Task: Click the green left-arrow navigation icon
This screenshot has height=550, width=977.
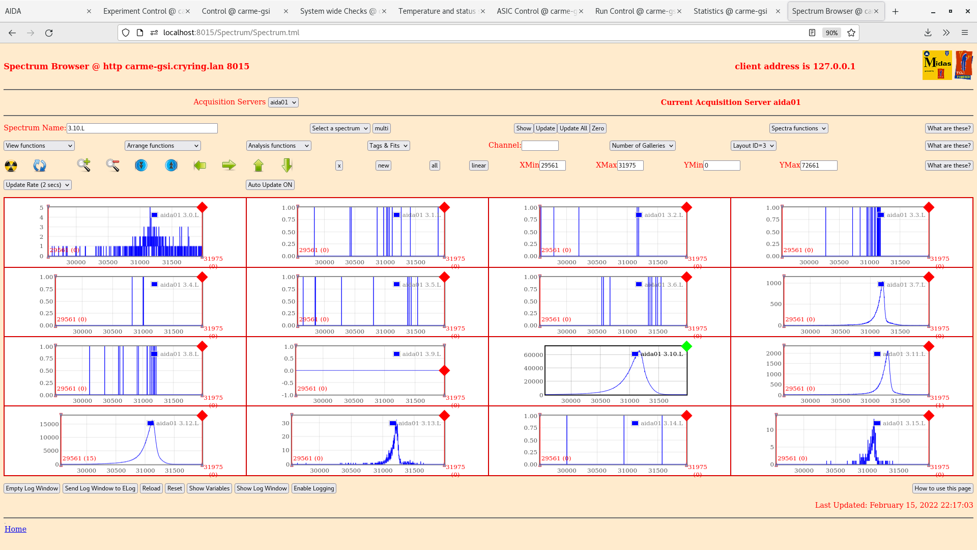Action: pyautogui.click(x=200, y=166)
